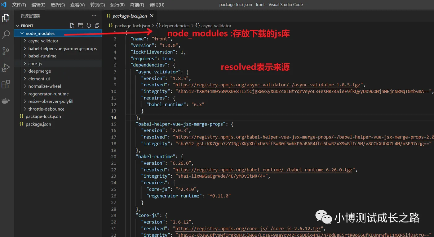This screenshot has width=434, height=237.
Task: Open the Run and Debug view
Action: [x=6, y=67]
